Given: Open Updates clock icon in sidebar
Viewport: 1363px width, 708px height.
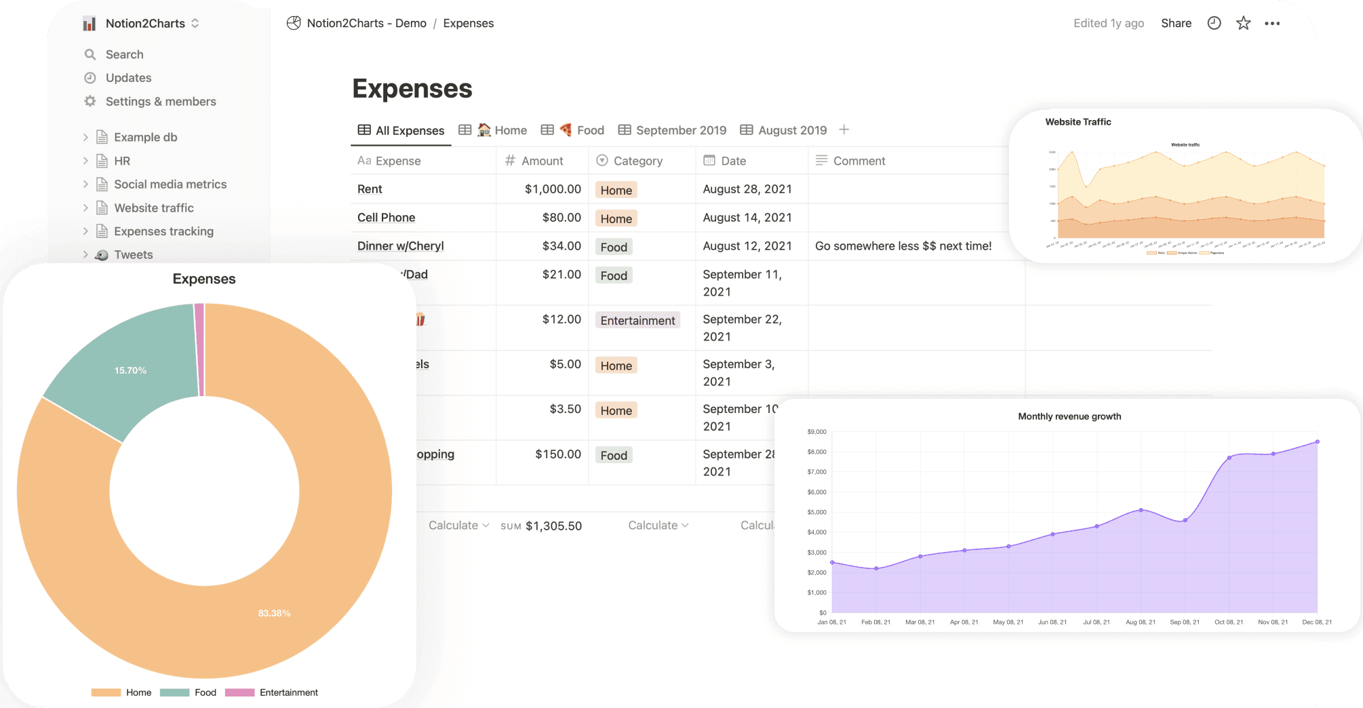Looking at the screenshot, I should (90, 78).
